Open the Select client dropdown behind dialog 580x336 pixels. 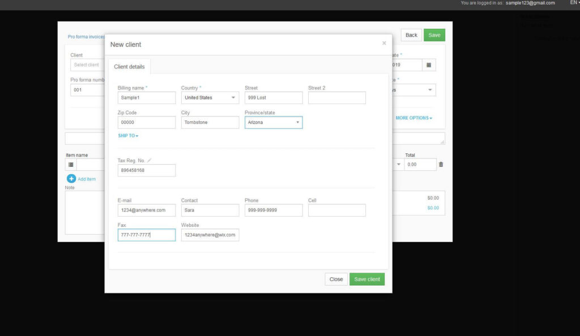[x=87, y=65]
